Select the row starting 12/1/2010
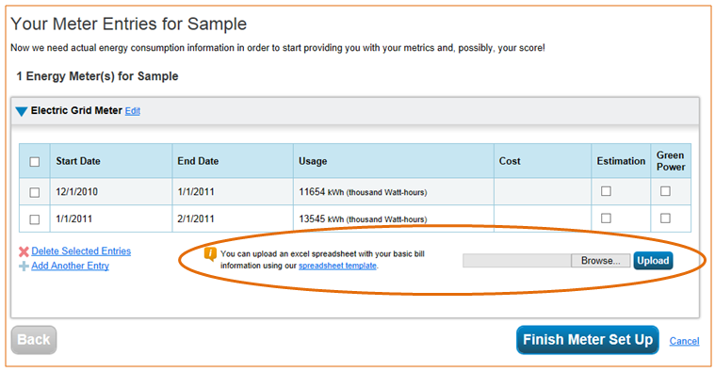This screenshot has width=715, height=372. [x=34, y=192]
